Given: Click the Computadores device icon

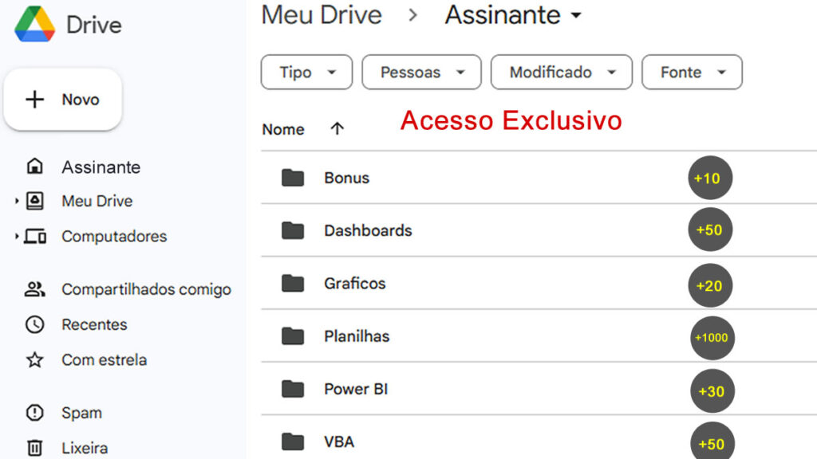Looking at the screenshot, I should [35, 237].
